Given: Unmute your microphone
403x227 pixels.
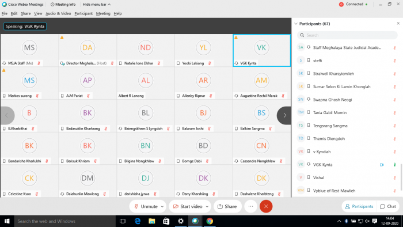Looking at the screenshot, I should [146, 206].
